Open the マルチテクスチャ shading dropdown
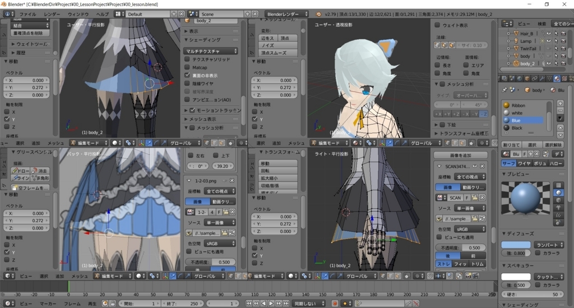 tap(211, 51)
